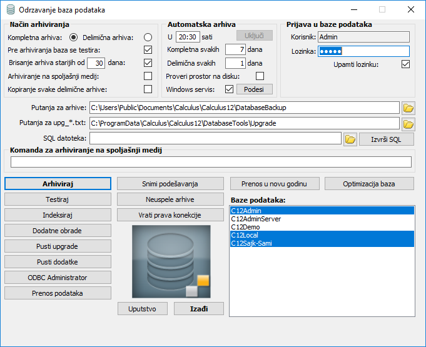
Task: Click Optimizacija baza button
Action: coord(368,184)
